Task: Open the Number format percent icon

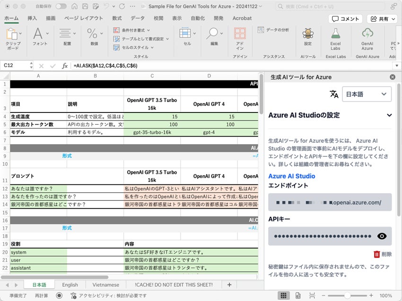Action: 92,34
